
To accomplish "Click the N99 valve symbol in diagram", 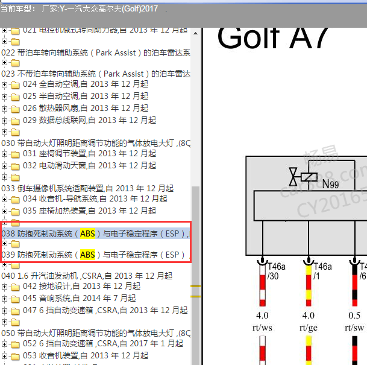I will tap(303, 177).
